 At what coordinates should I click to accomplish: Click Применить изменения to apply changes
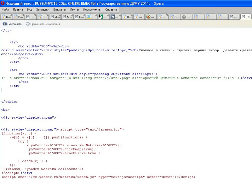(43, 24)
